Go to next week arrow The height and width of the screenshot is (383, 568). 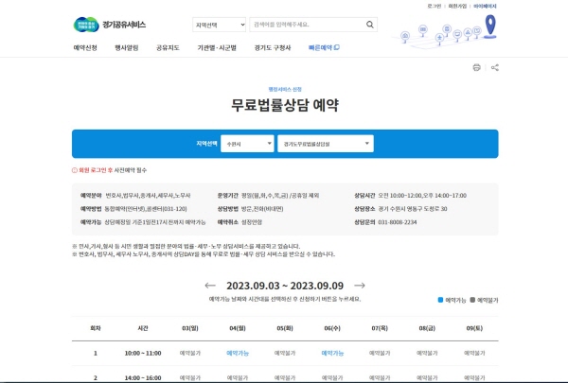click(x=360, y=286)
